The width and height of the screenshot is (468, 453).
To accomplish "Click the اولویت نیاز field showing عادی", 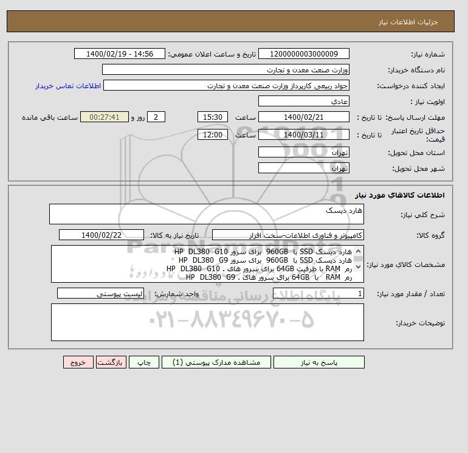I will pyautogui.click(x=303, y=101).
